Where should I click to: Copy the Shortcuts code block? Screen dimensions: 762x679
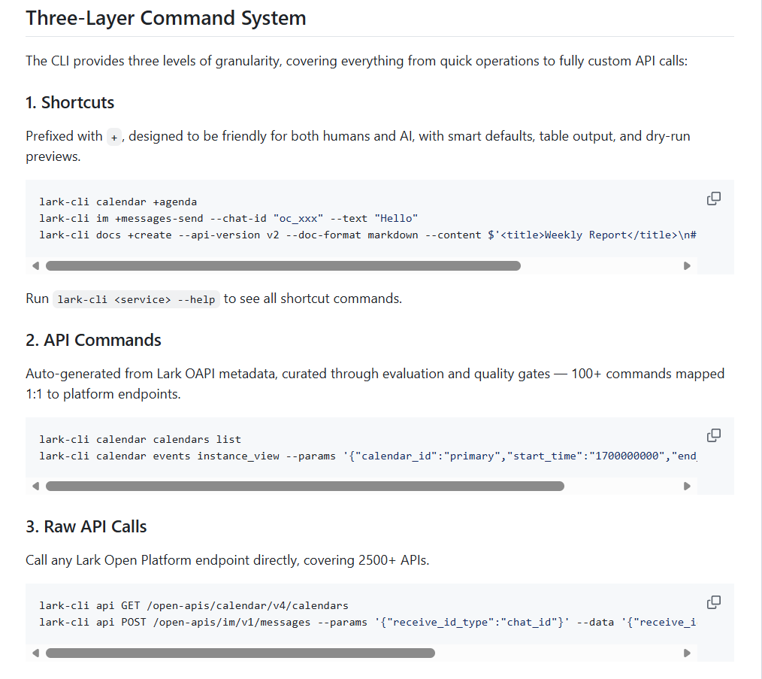coord(713,199)
